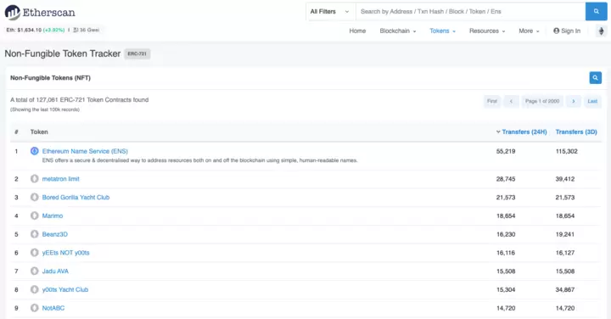This screenshot has height=319, width=611.
Task: Sort by Transfers (3D) column header
Action: pos(576,132)
